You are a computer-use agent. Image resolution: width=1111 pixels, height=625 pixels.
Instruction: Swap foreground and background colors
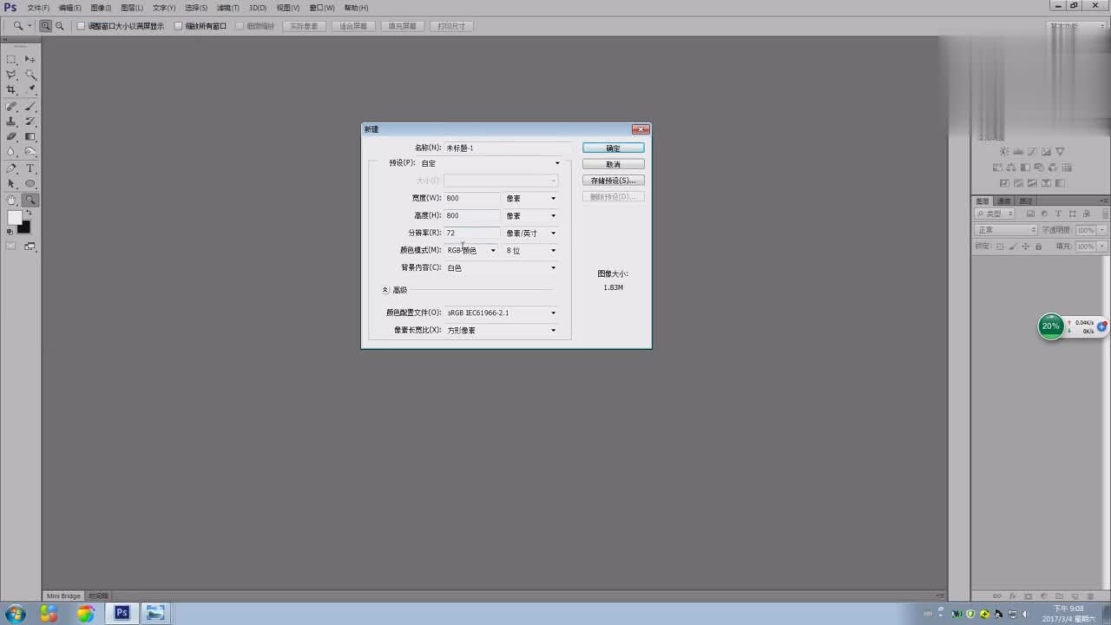(x=28, y=214)
